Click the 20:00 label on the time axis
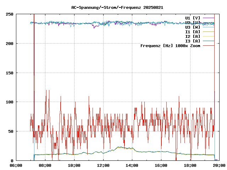The height and width of the screenshot is (170, 227). [219, 165]
